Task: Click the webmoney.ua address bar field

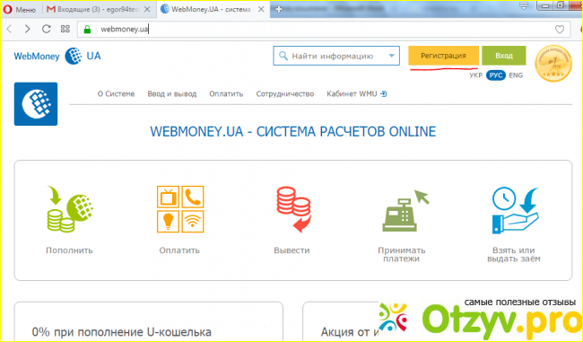Action: (324, 29)
